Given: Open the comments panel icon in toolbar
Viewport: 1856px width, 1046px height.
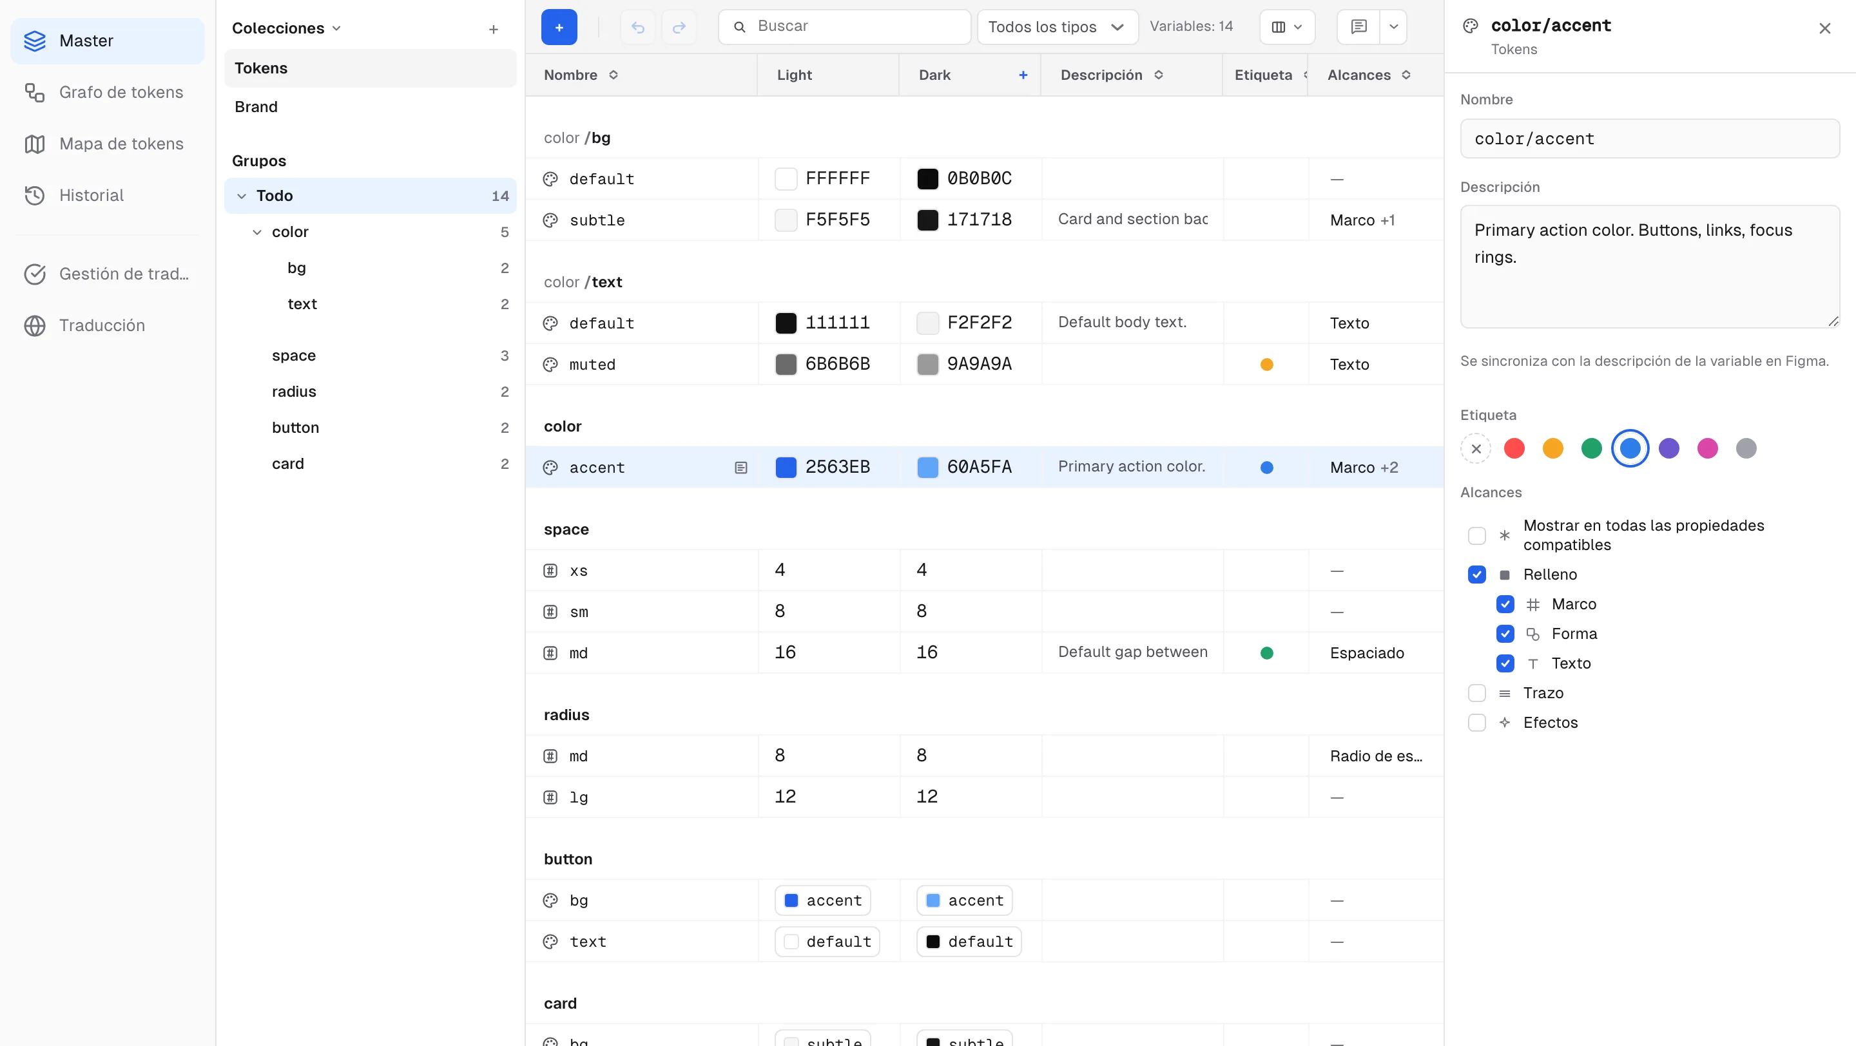Looking at the screenshot, I should point(1359,27).
